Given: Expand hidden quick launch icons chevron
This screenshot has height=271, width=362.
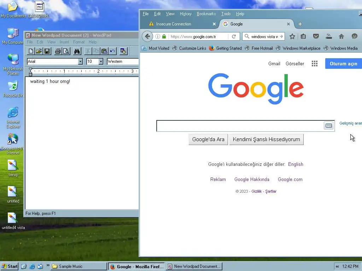Looking at the screenshot, I should click(x=48, y=265).
